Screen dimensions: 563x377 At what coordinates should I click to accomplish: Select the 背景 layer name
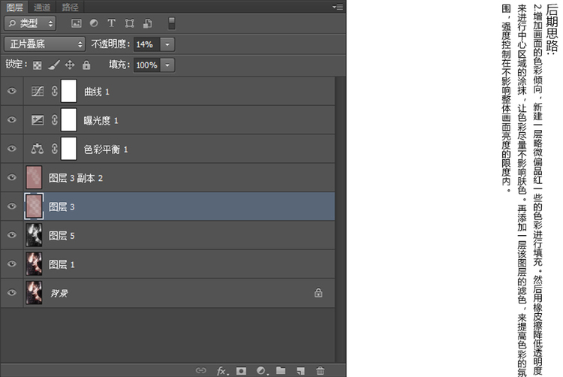tap(59, 294)
